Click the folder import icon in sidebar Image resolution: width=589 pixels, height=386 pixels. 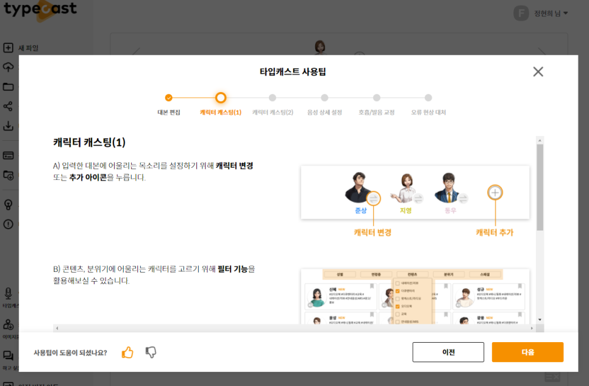coord(9,175)
